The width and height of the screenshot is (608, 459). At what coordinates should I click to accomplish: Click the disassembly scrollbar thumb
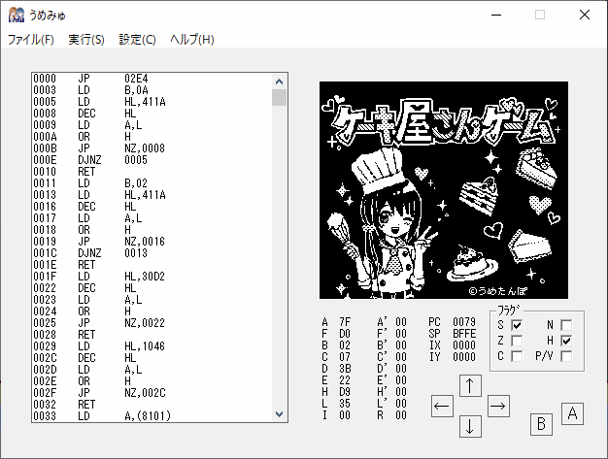279,98
